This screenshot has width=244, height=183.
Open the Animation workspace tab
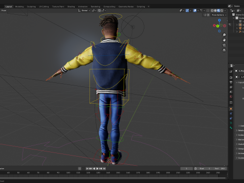click(83, 7)
